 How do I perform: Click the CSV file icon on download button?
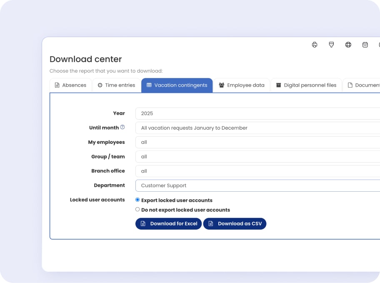click(211, 224)
